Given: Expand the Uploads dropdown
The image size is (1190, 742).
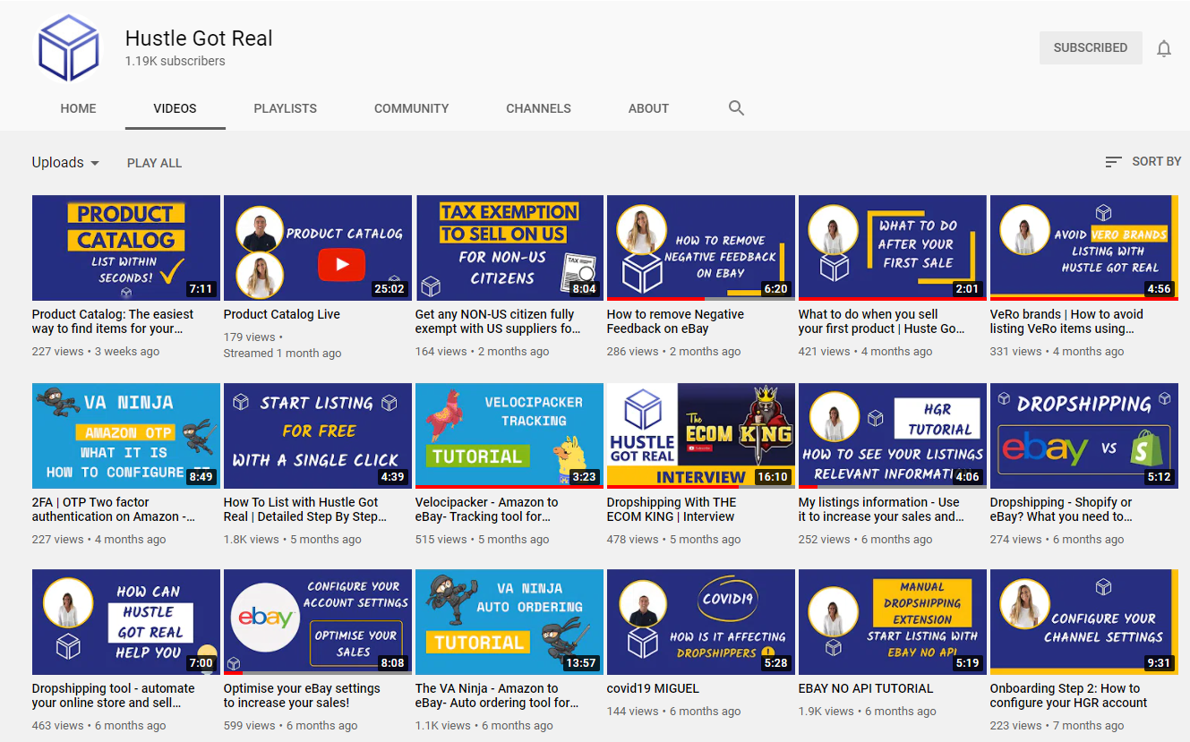Looking at the screenshot, I should pos(66,163).
